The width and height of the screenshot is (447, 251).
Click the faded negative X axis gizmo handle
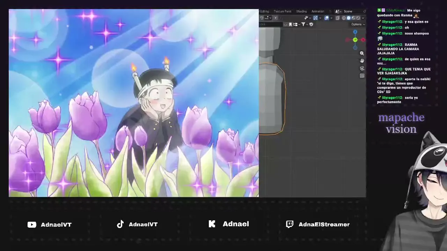[x=347, y=40]
